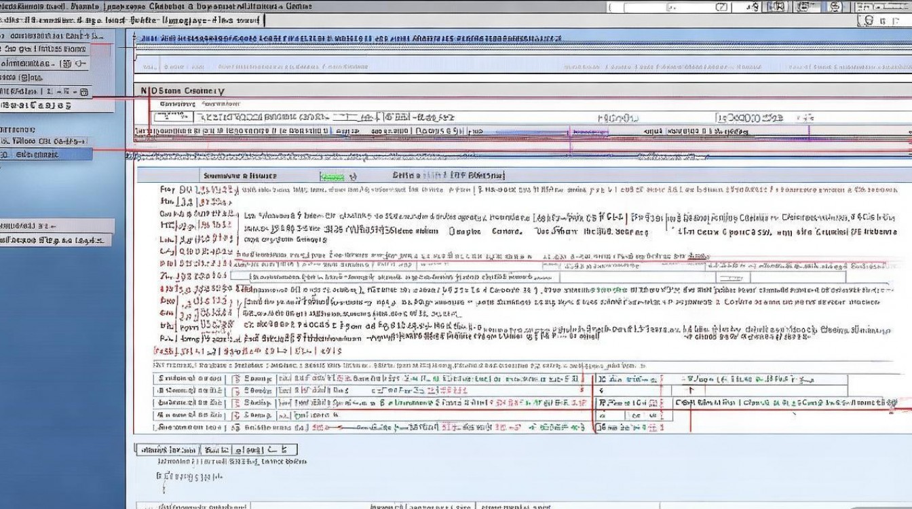Click the boxed icon in third sidebar row
Screen dimensions: 912x509
66,64
